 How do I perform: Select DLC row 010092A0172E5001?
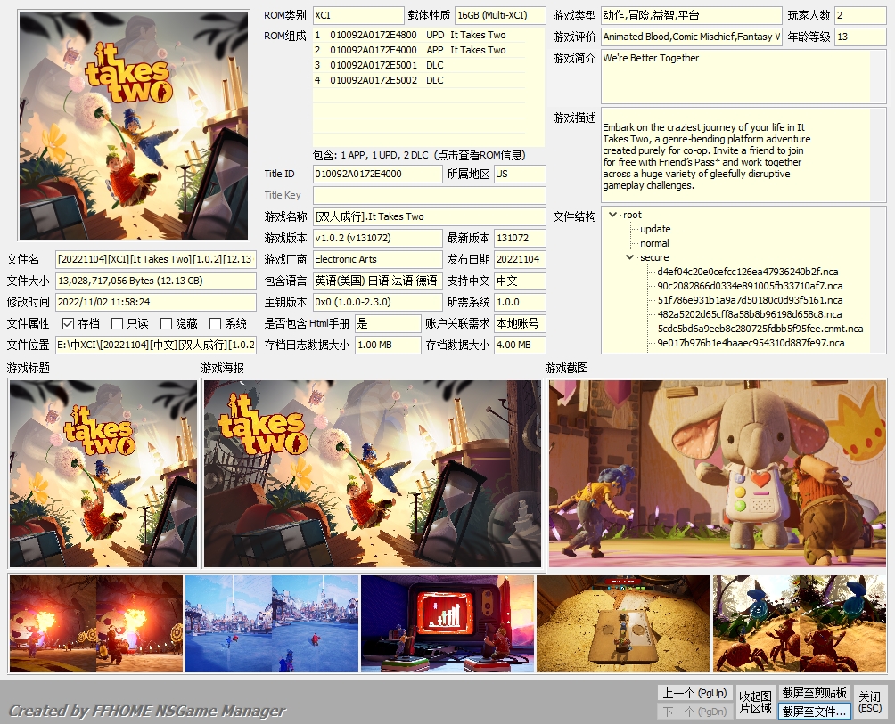coord(420,65)
